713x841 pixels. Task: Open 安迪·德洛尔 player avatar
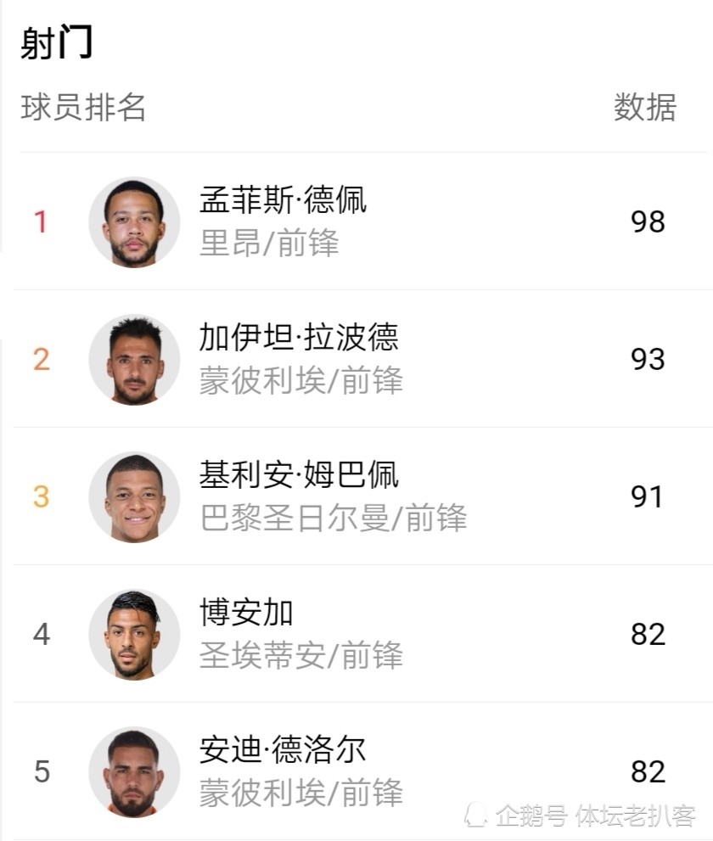click(134, 771)
